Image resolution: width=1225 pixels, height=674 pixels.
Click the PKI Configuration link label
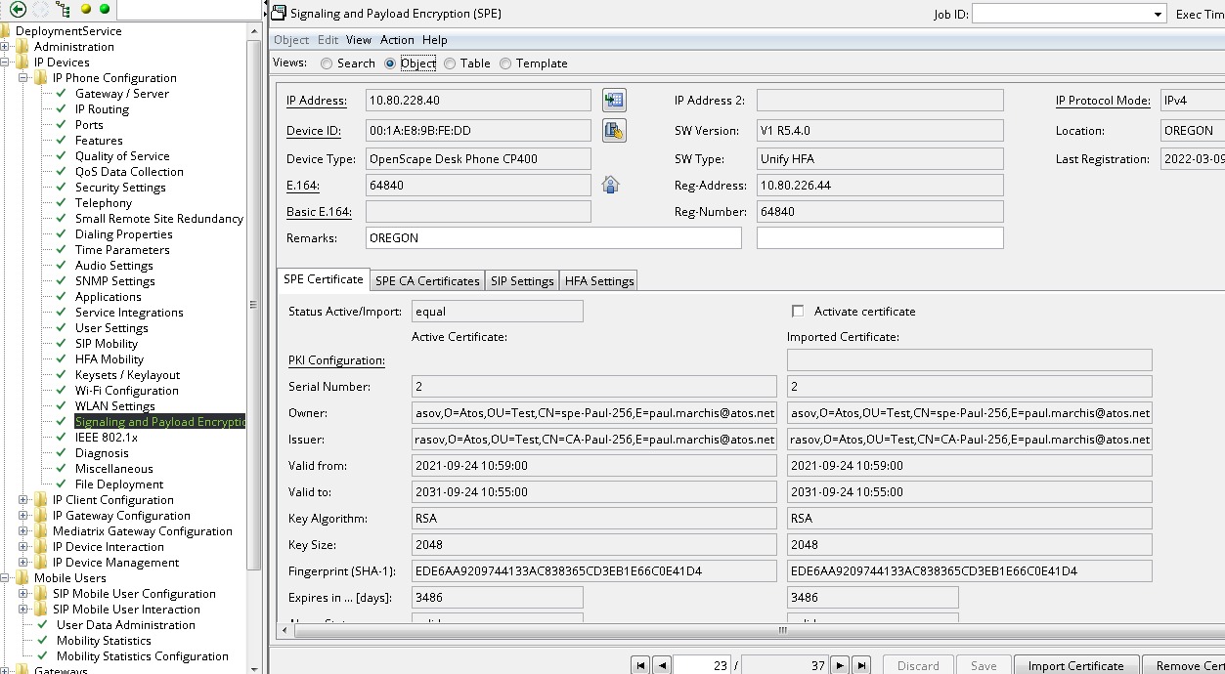tap(336, 360)
